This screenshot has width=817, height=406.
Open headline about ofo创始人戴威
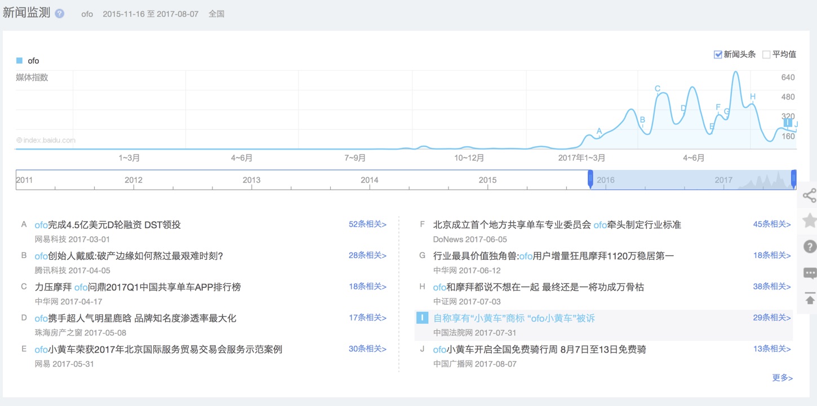coord(129,256)
